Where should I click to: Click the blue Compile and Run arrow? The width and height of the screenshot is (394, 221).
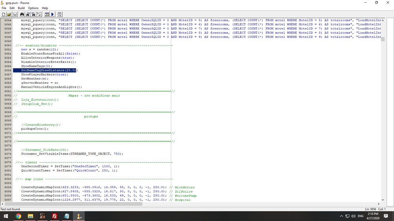(x=52, y=14)
